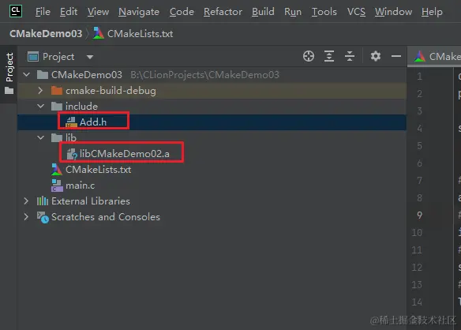
Task: Select opened file crosshair icon
Action: click(309, 56)
